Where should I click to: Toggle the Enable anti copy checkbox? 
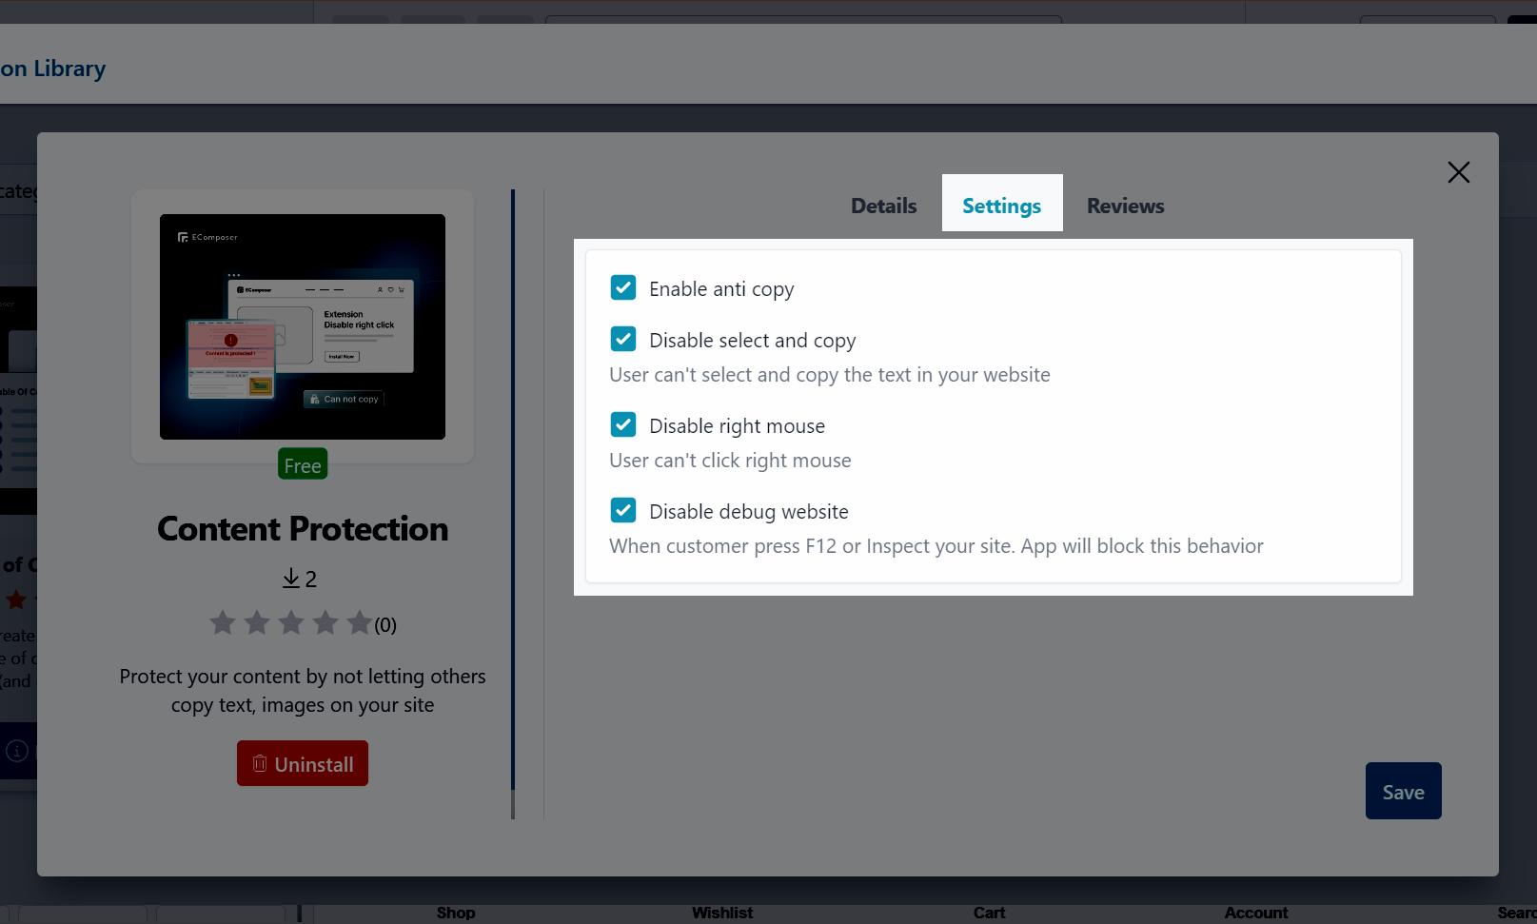pyautogui.click(x=623, y=287)
